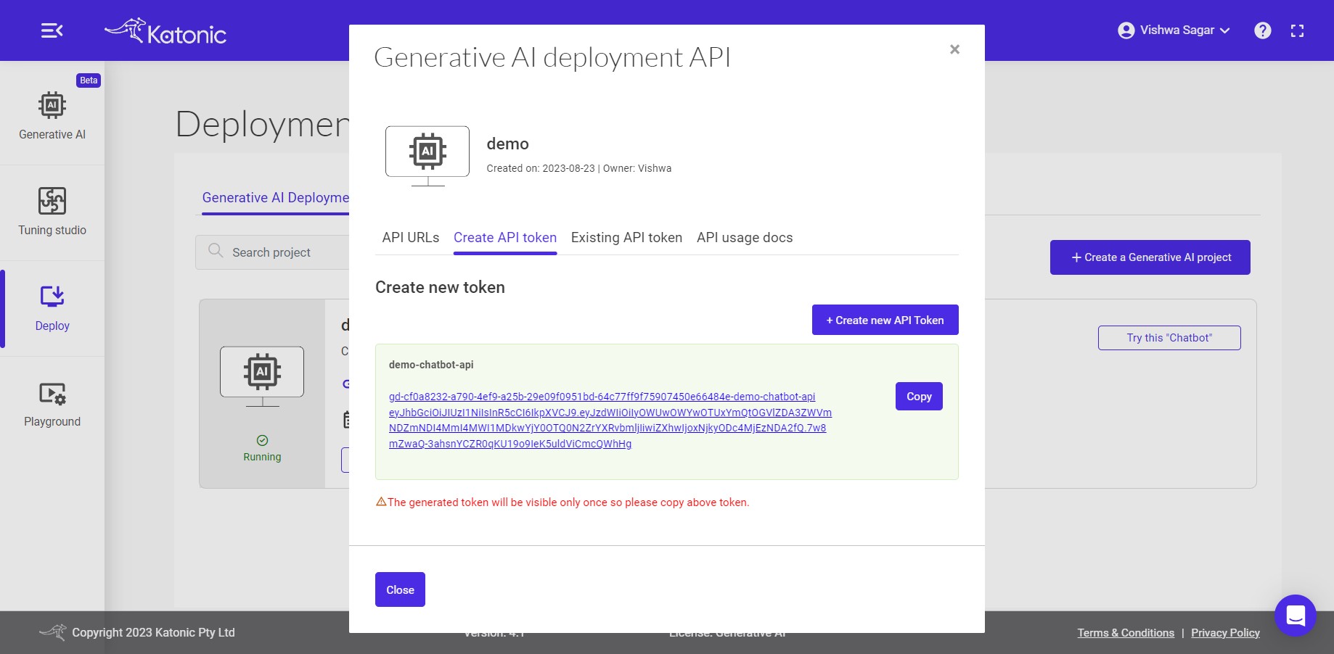Click the Beta badge on Generative AI

(x=89, y=80)
